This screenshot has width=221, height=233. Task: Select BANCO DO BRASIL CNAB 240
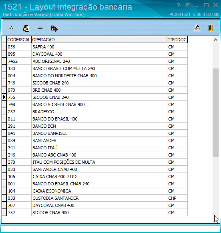[94, 184]
